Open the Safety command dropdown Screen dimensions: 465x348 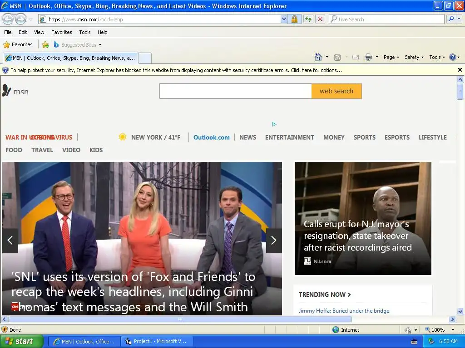click(x=414, y=57)
